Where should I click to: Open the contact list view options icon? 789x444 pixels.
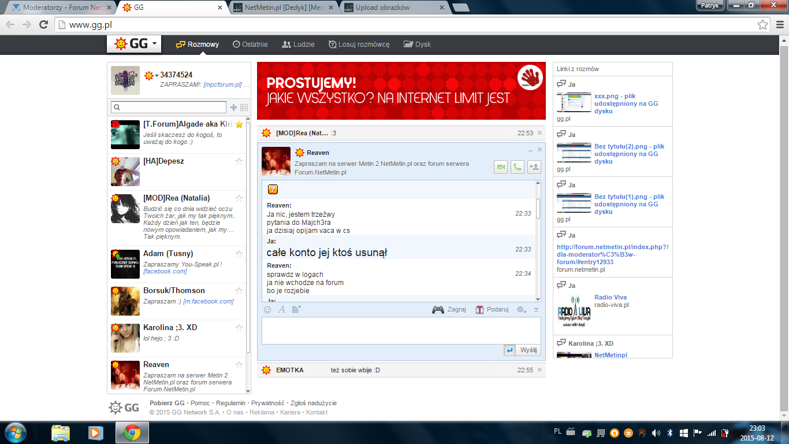point(244,108)
